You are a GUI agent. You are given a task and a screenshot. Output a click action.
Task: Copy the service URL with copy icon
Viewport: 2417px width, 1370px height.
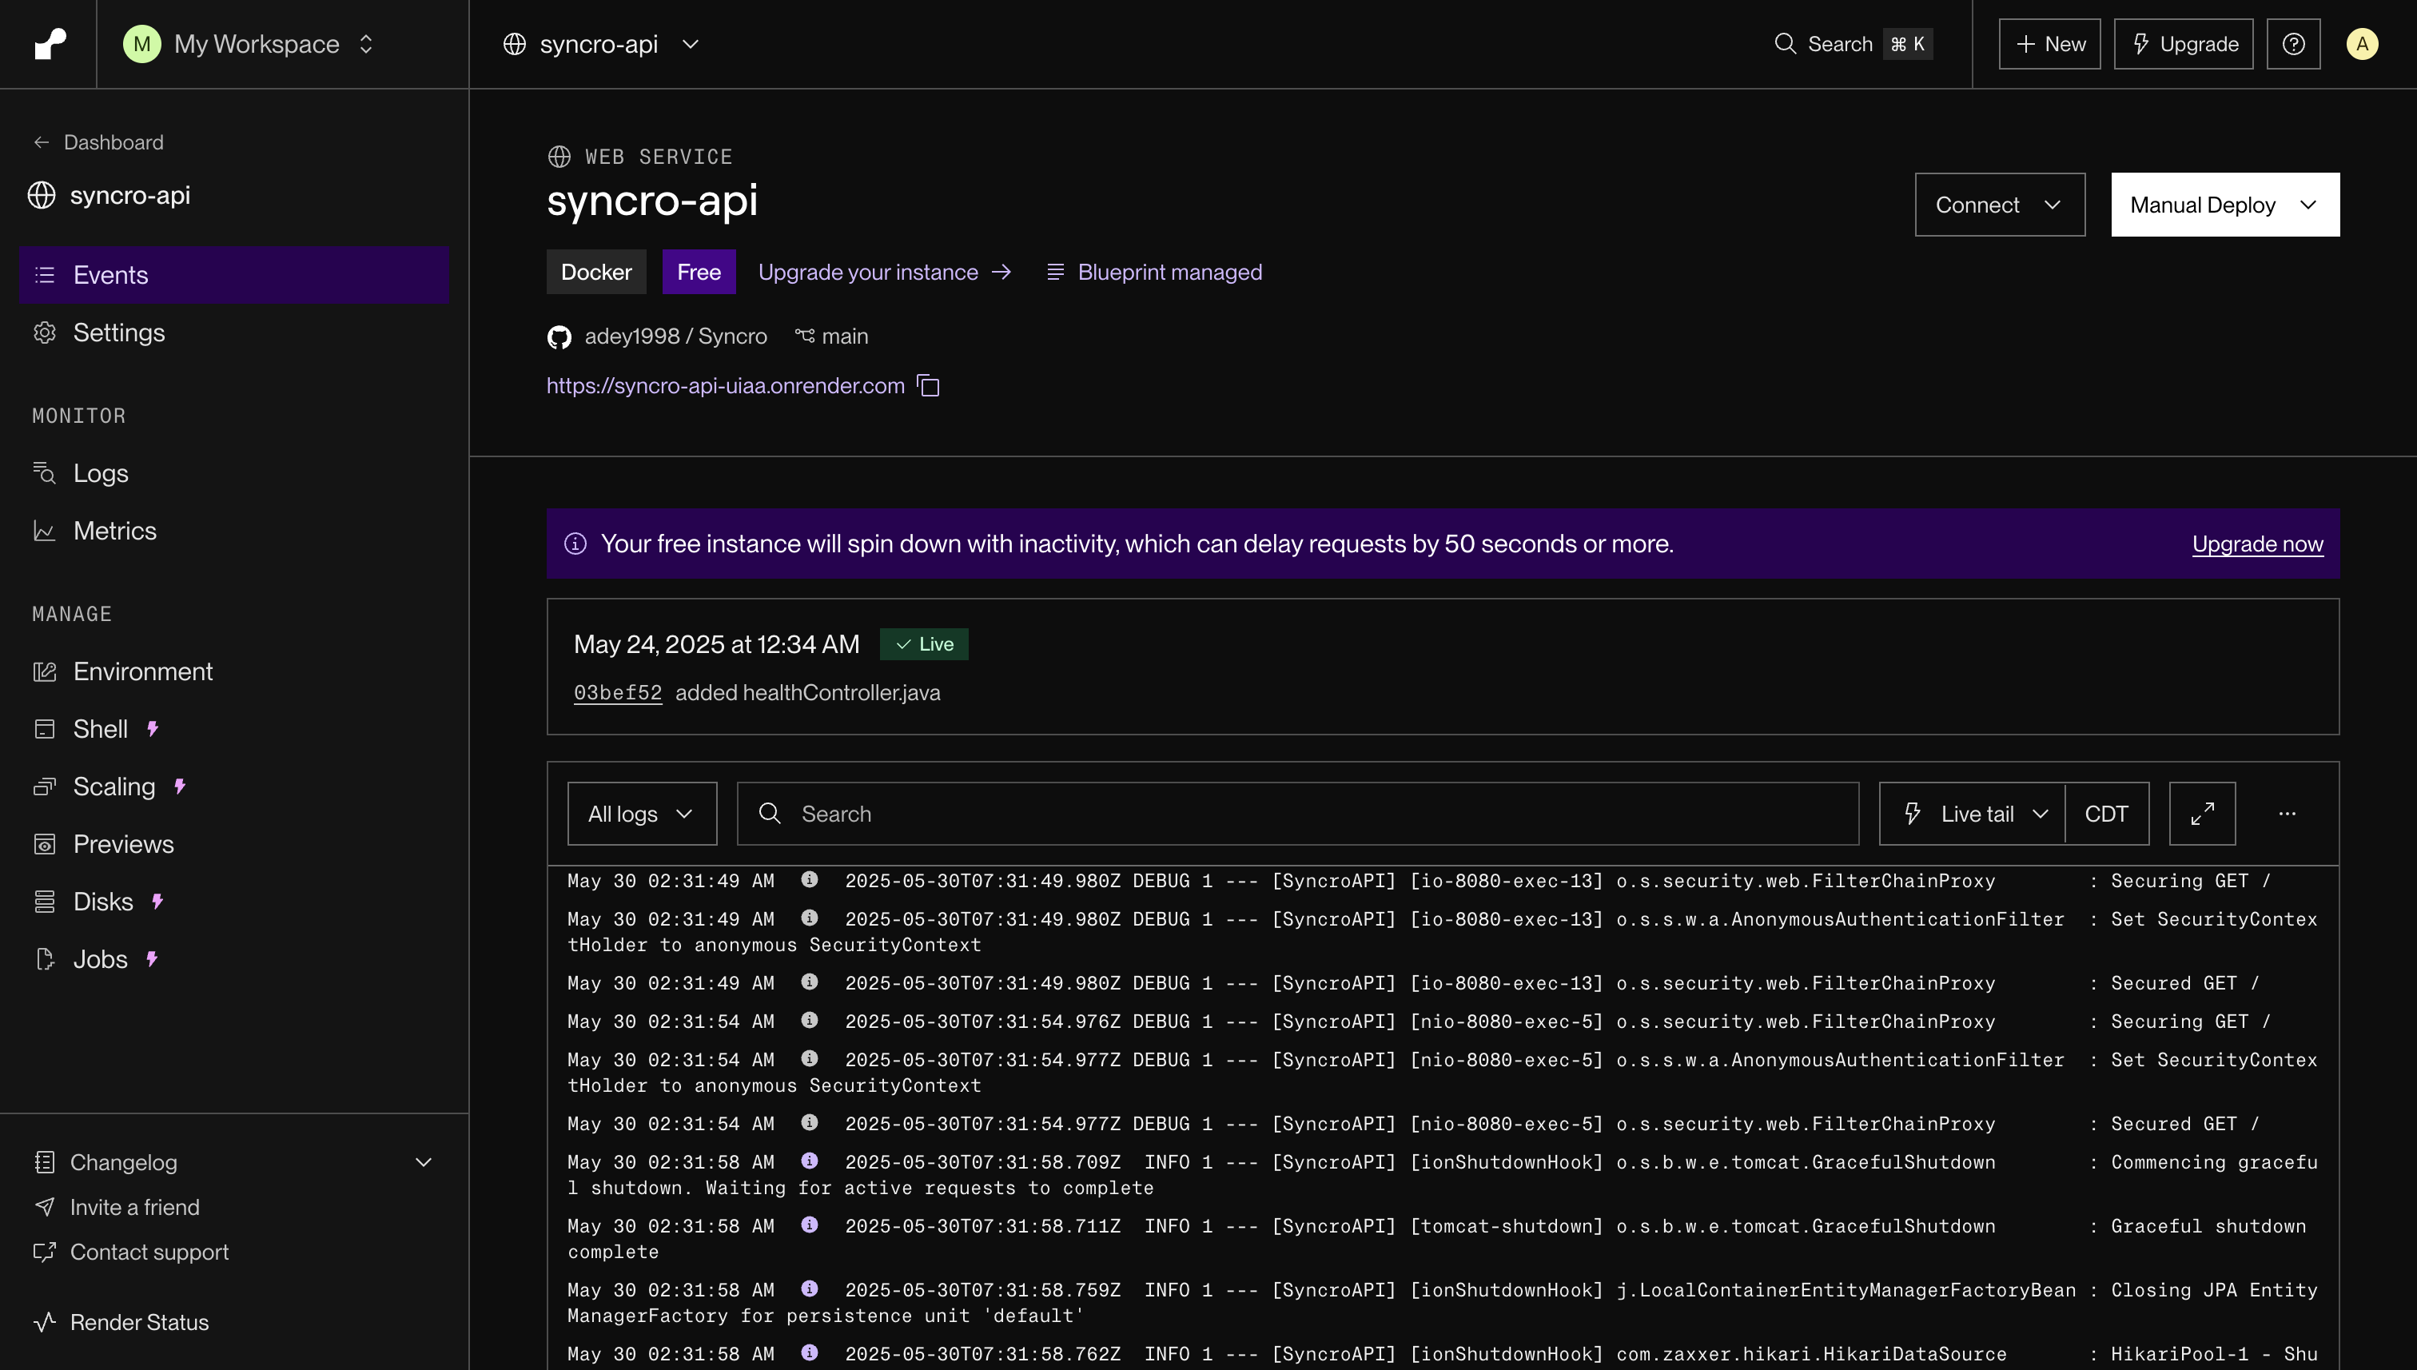click(x=928, y=386)
